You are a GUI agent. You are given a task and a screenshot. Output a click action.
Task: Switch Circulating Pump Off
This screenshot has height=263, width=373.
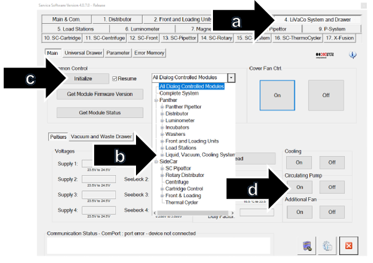331,187
